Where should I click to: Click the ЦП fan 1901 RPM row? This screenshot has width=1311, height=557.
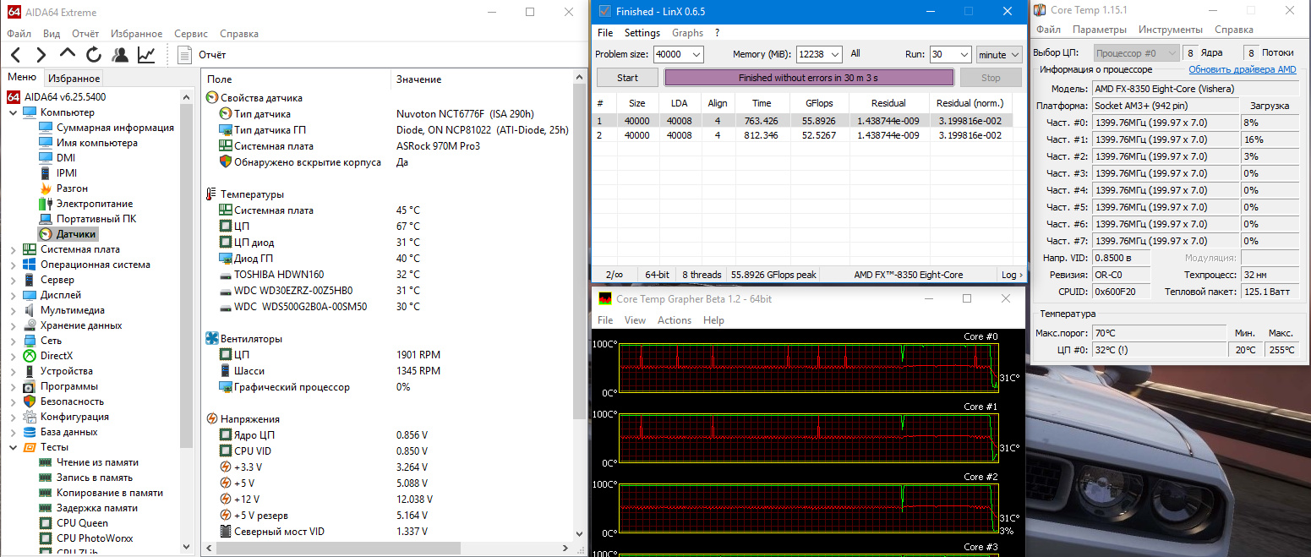coord(389,355)
